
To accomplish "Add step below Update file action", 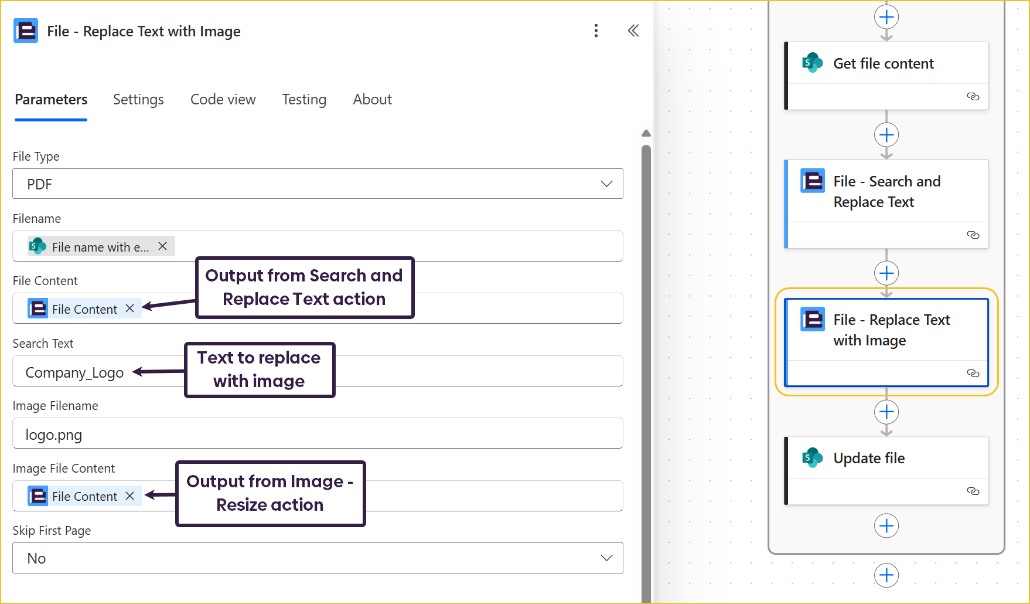I will pyautogui.click(x=886, y=525).
